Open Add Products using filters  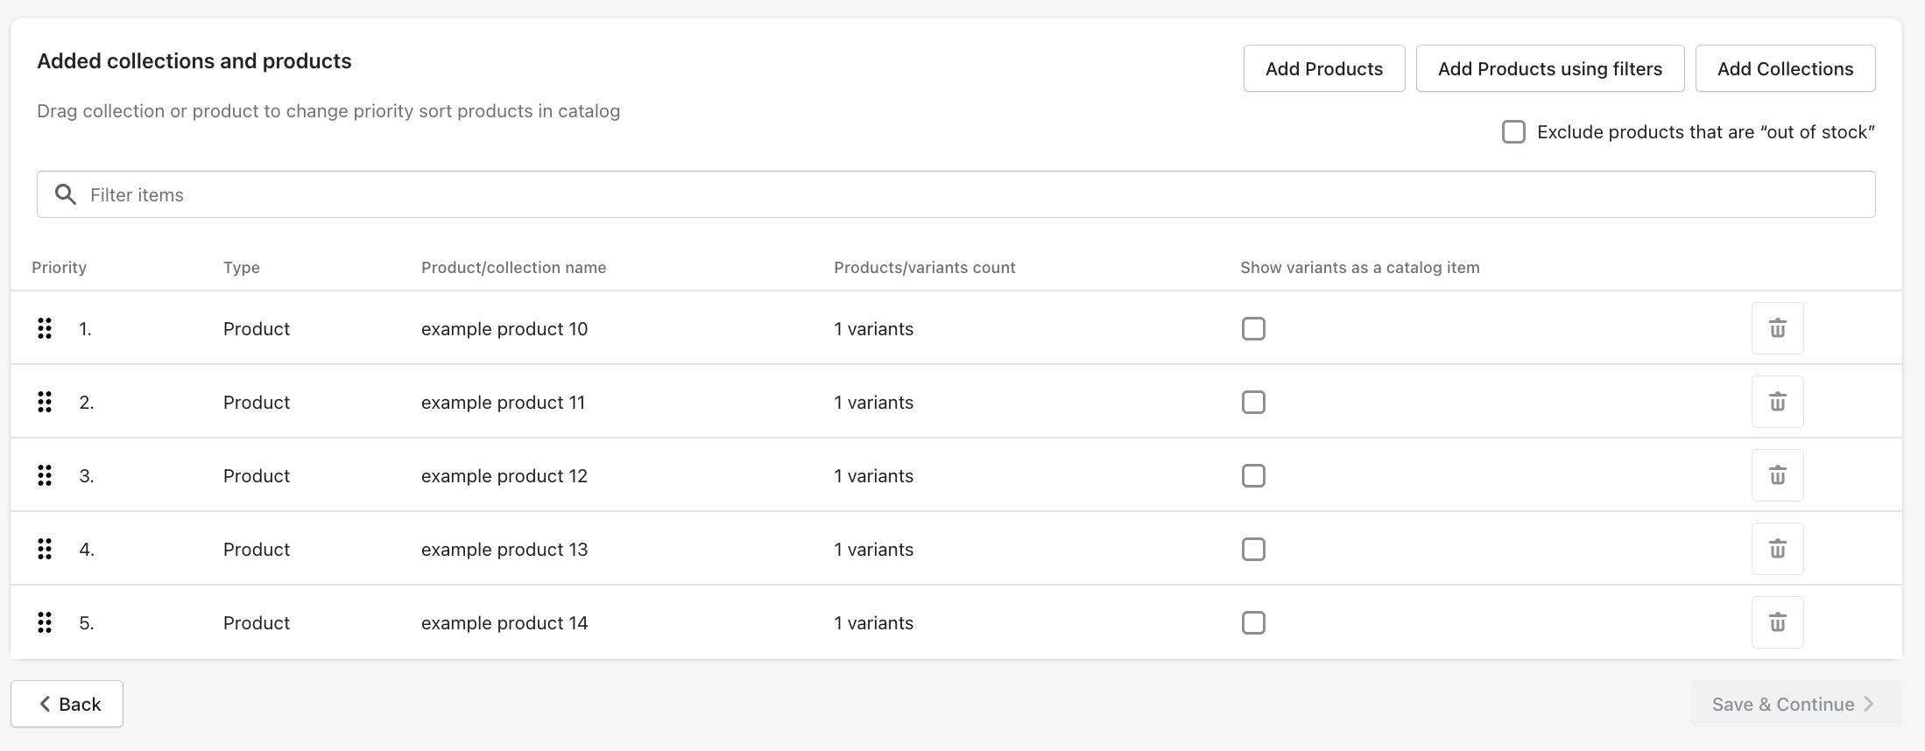[x=1549, y=68]
